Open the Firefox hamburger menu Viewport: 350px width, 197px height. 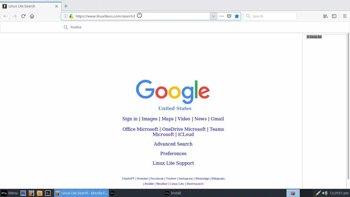[345, 16]
